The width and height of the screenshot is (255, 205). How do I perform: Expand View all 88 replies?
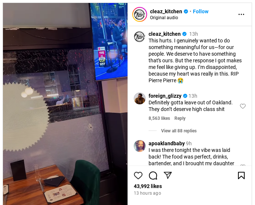[x=179, y=131]
